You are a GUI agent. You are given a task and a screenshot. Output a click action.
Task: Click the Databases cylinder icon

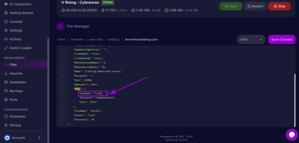[x=6, y=82]
